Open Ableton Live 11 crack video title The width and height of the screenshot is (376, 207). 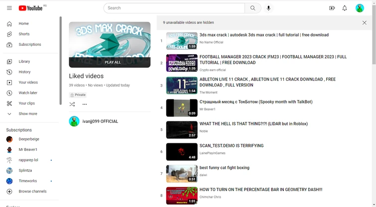coord(267,82)
